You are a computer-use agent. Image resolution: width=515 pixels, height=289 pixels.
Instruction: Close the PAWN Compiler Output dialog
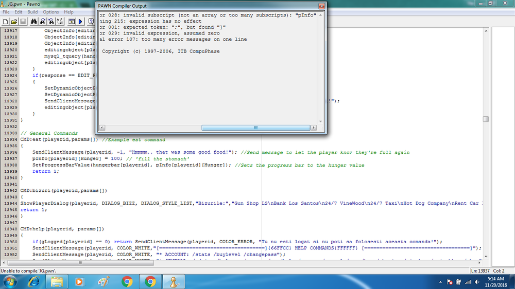321,6
